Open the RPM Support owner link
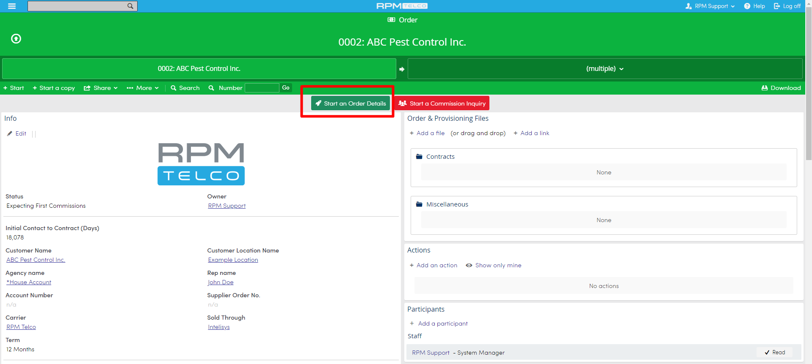Viewport: 812px width, 364px height. point(227,206)
